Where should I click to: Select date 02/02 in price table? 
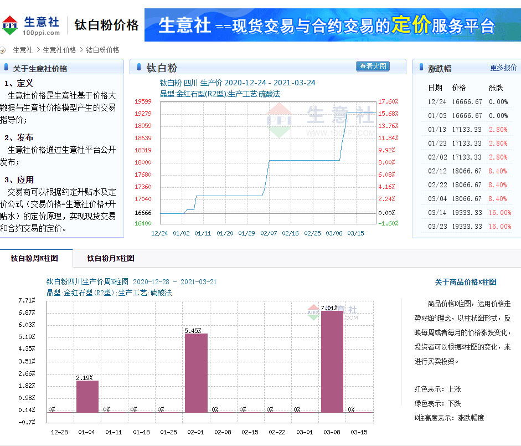[437, 157]
